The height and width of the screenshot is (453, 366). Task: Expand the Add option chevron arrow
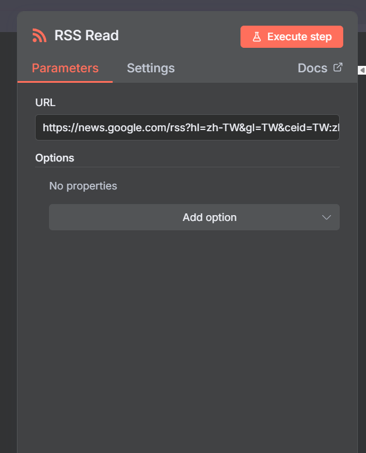(326, 217)
